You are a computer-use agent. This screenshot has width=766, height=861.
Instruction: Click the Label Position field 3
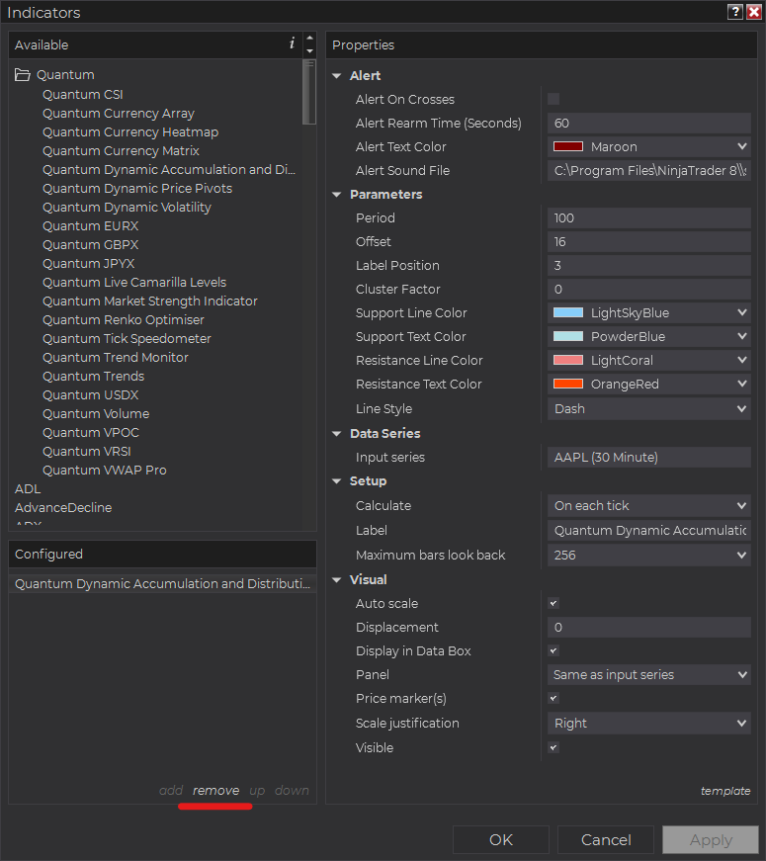point(649,265)
